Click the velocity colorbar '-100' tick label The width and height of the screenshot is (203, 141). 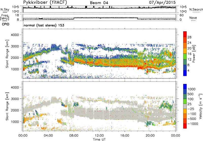tap(192, 114)
